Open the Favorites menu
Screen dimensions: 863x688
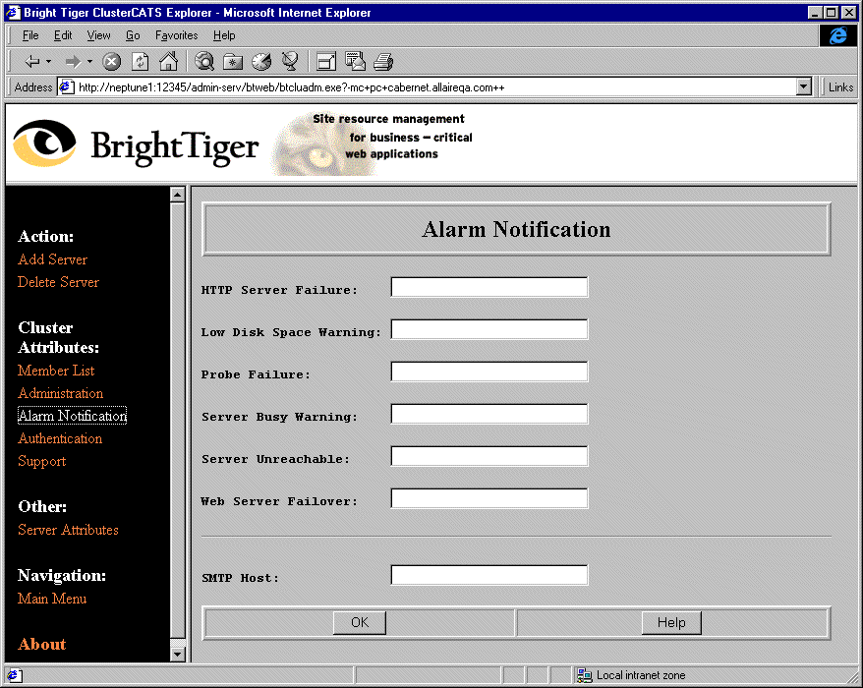click(x=176, y=35)
